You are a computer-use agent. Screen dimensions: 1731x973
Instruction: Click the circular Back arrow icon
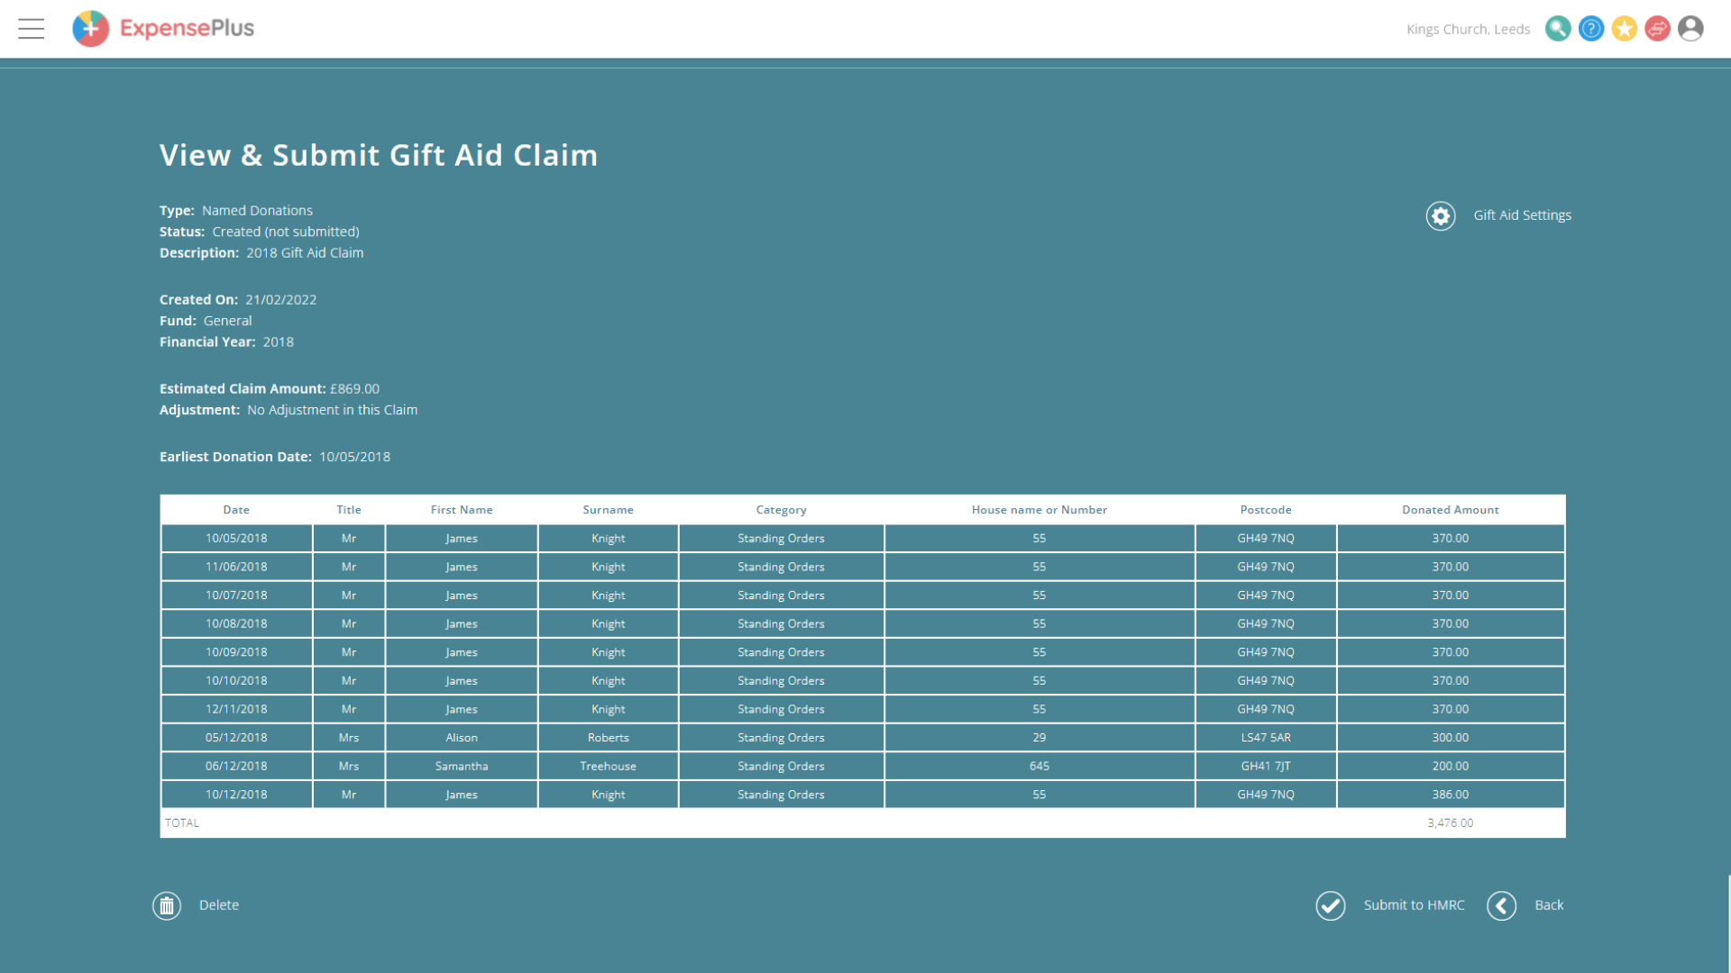tap(1502, 905)
